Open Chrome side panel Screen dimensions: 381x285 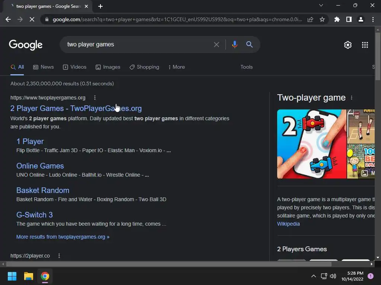[349, 19]
